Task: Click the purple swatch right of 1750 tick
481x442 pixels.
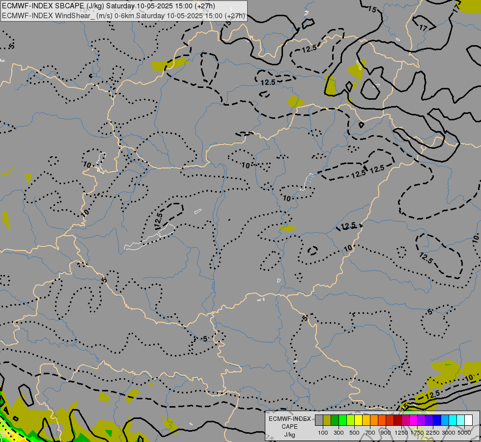Action: (x=421, y=420)
